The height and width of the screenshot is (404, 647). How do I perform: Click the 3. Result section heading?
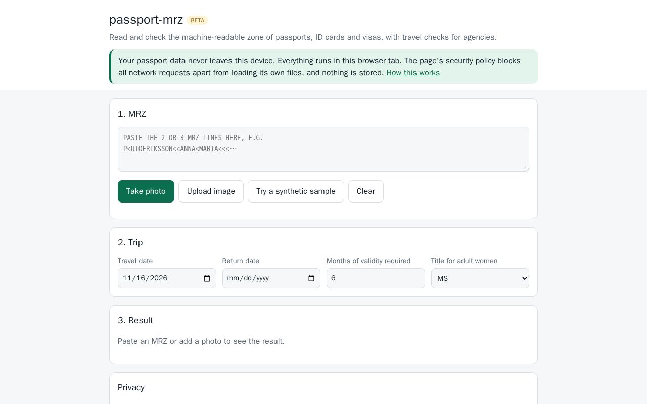click(x=135, y=320)
